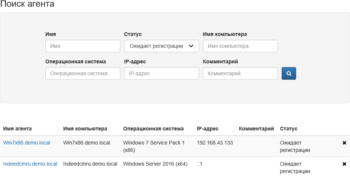Select the Операционная система input field
Viewport: 350px width, 176px height.
point(83,73)
